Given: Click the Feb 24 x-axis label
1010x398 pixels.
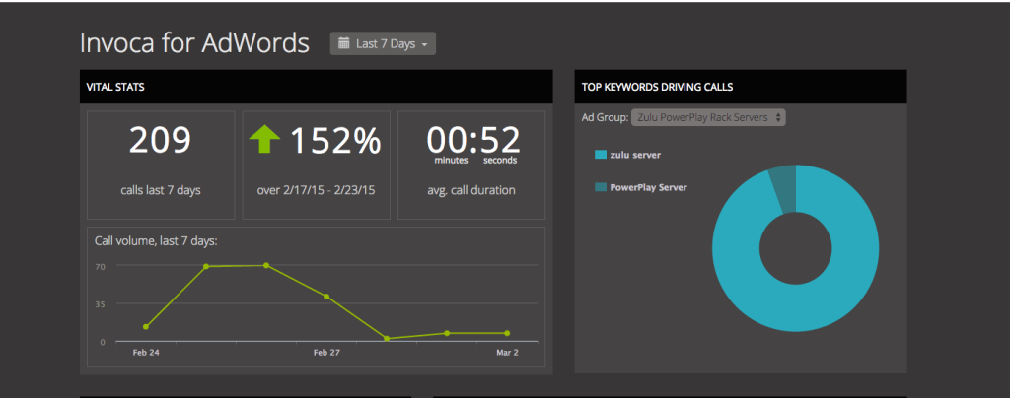Looking at the screenshot, I should click(x=146, y=353).
